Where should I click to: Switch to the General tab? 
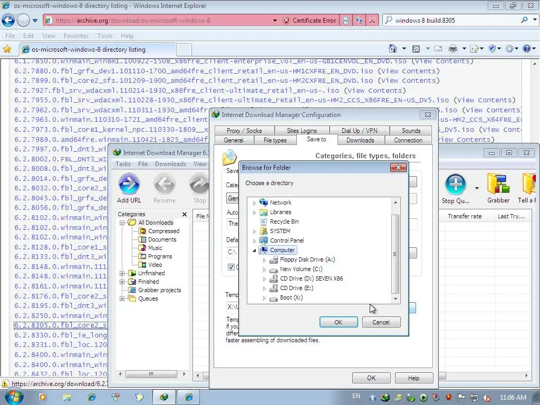tap(234, 140)
